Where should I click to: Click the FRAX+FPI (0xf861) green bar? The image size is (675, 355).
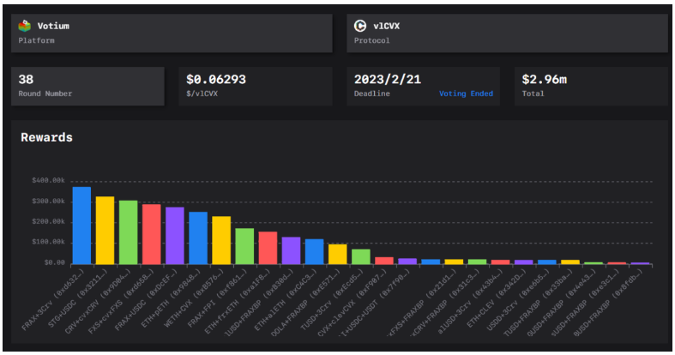[244, 246]
